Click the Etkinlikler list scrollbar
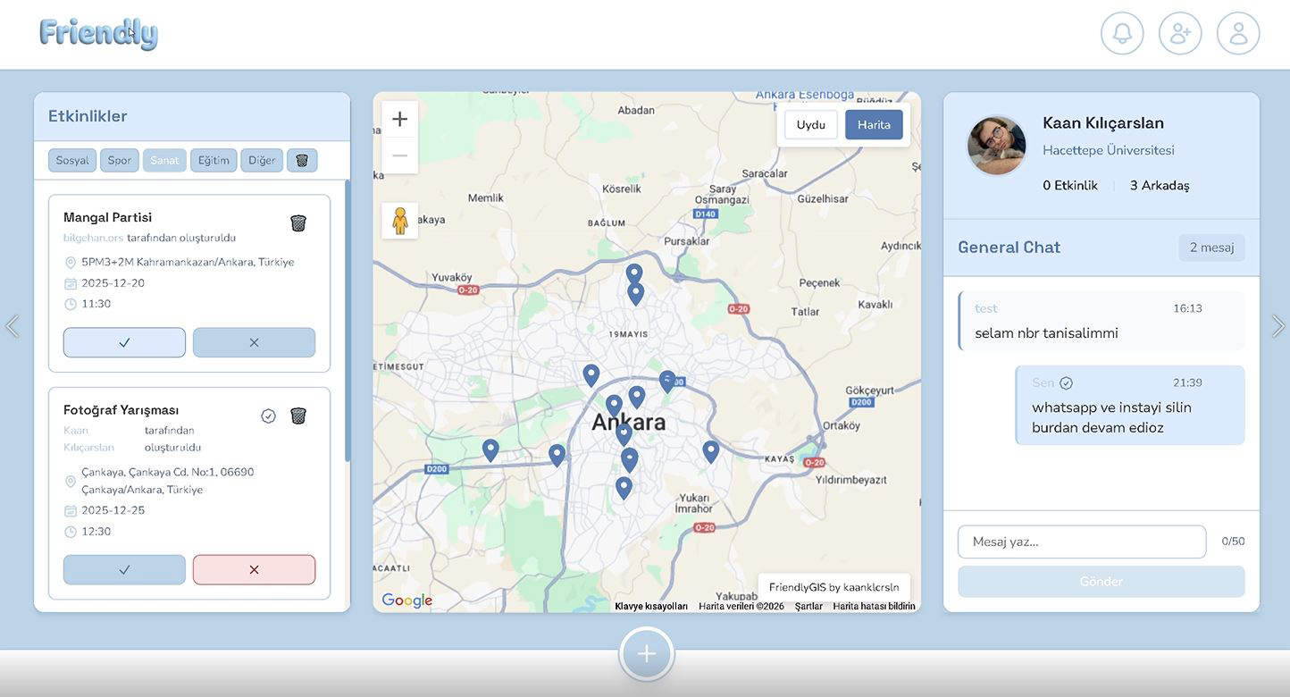 point(348,322)
